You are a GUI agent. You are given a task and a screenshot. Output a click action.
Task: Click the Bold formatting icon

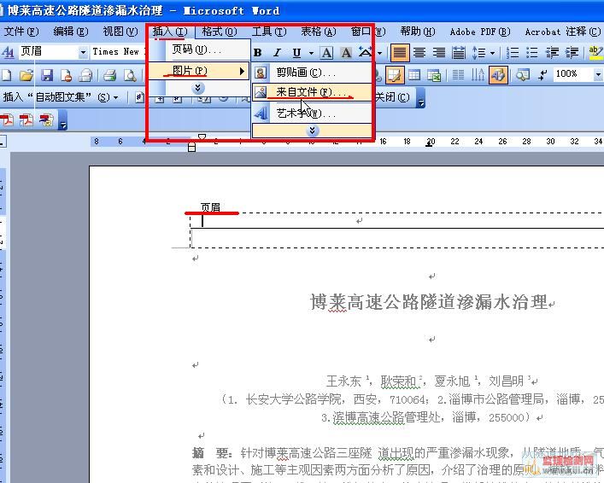click(259, 53)
